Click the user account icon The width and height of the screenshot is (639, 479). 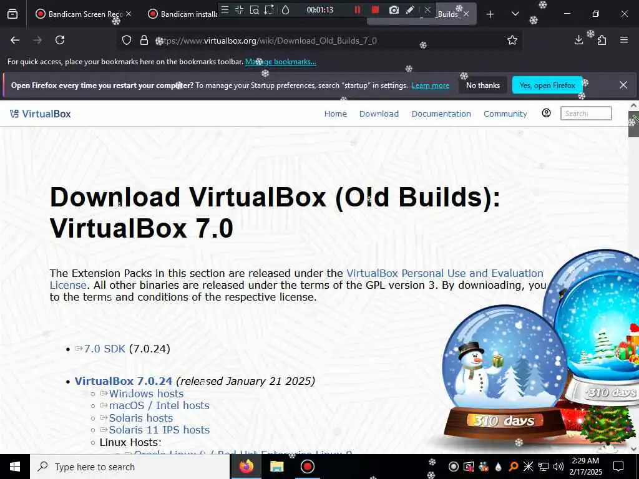pos(546,114)
